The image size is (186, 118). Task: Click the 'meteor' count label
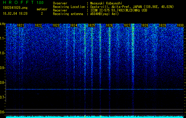[42, 9]
